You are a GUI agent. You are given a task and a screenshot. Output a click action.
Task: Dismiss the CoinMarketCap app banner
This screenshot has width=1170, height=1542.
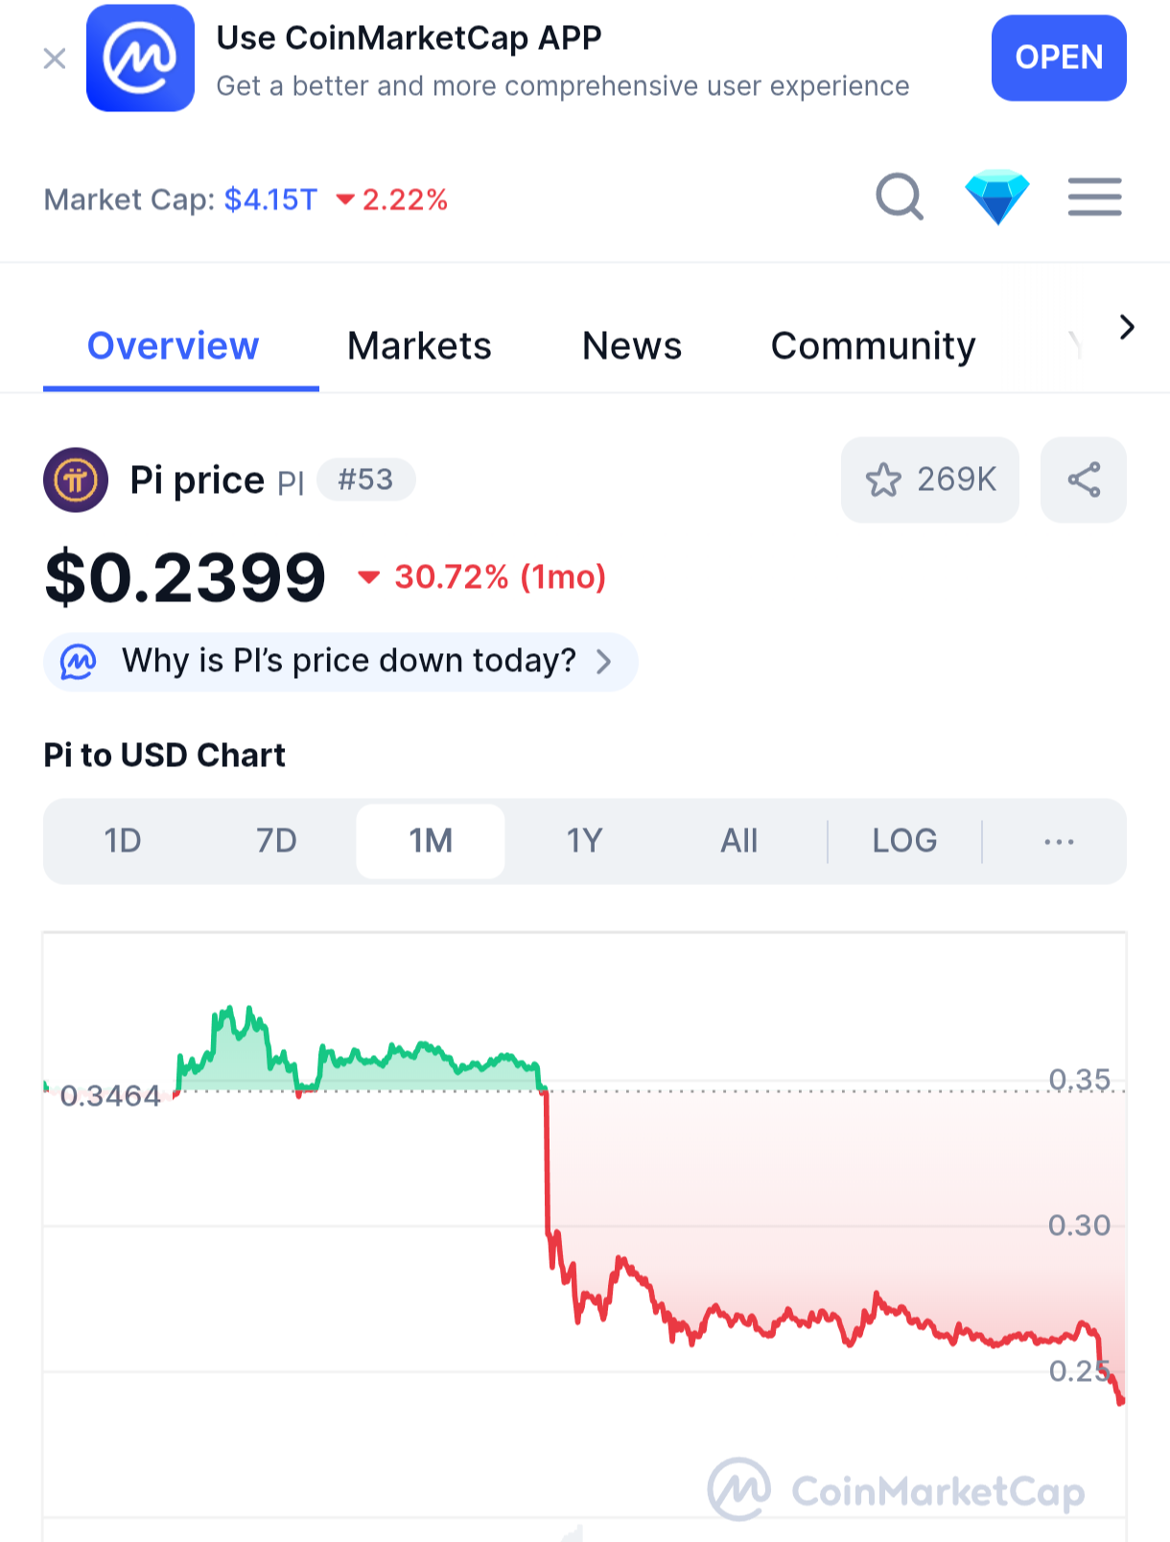point(55,58)
